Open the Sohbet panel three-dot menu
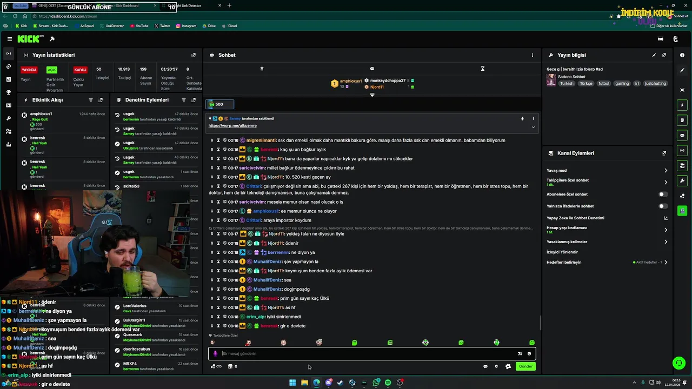This screenshot has width=692, height=389. pyautogui.click(x=532, y=55)
